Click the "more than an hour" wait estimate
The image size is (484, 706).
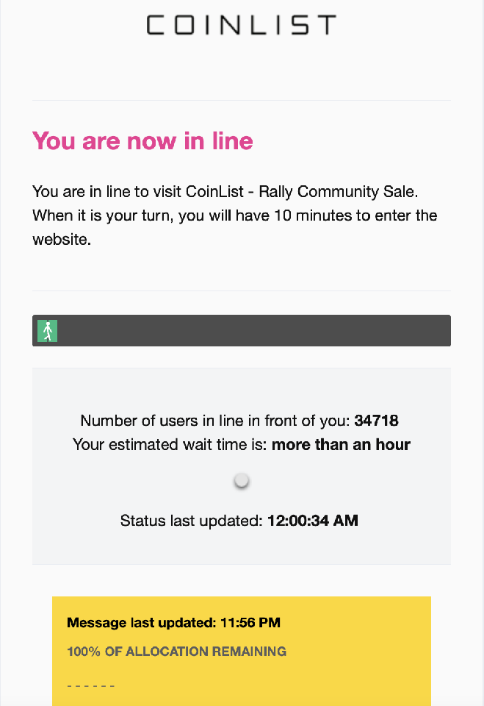pyautogui.click(x=341, y=444)
